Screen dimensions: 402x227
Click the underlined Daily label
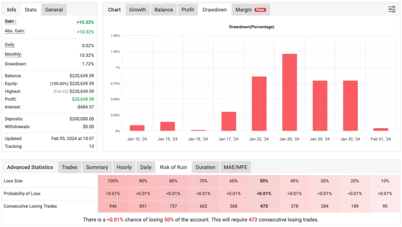(x=9, y=45)
